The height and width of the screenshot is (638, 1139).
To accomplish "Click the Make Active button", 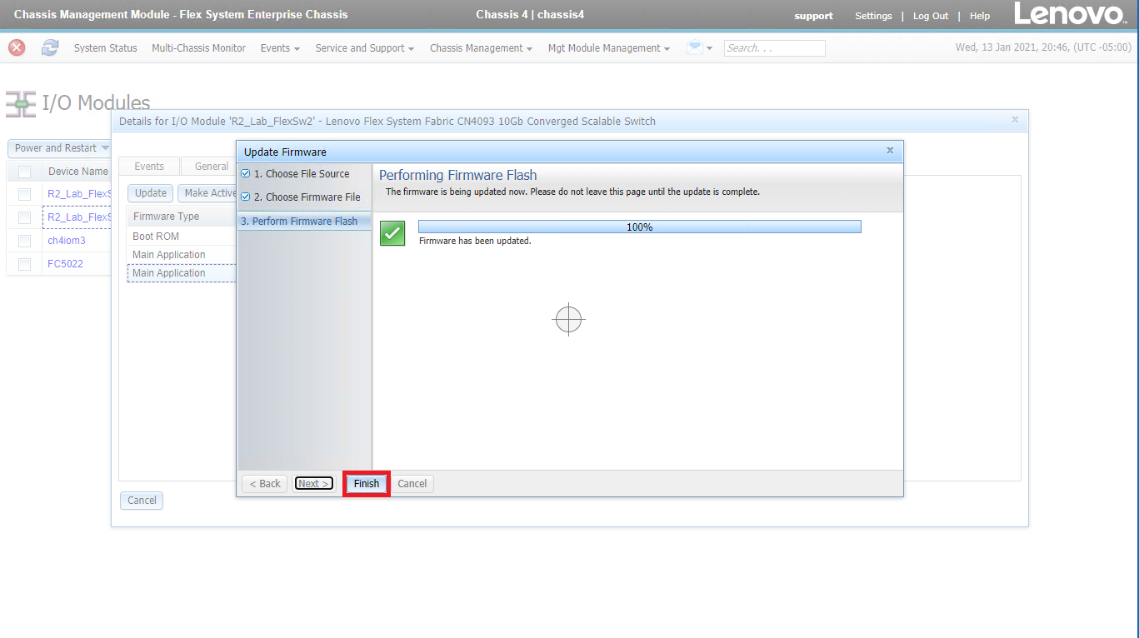I will click(x=208, y=193).
